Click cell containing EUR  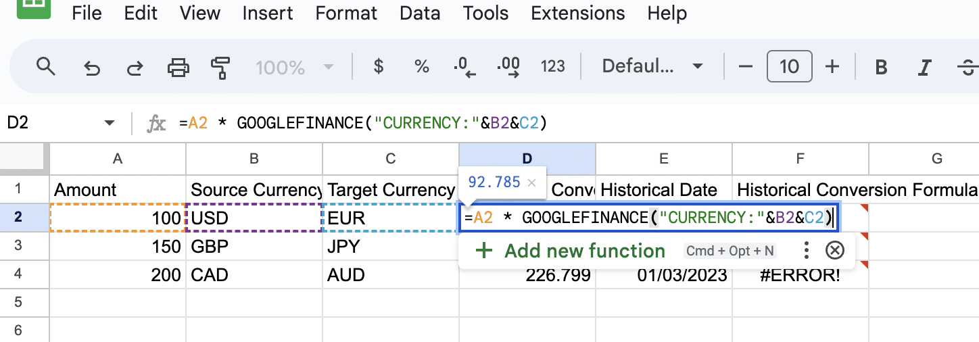pos(391,218)
